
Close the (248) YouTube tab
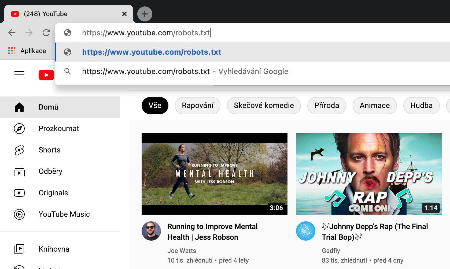[124, 14]
